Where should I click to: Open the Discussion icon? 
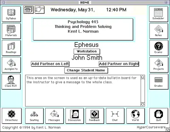(74, 116)
